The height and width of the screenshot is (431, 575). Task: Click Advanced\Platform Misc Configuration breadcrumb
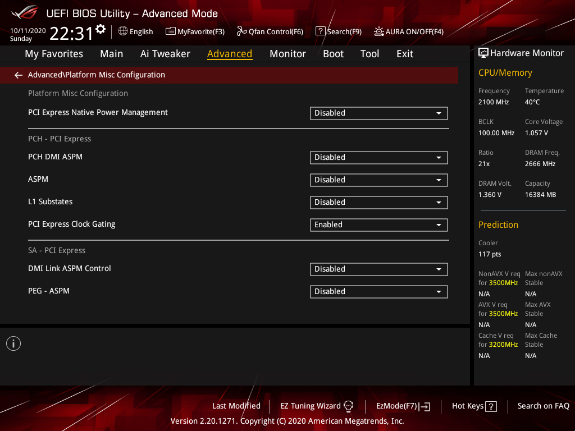pos(97,75)
